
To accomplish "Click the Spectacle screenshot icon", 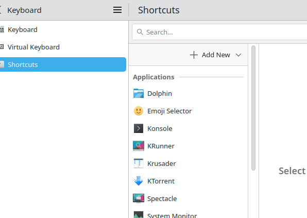I will coord(139,198).
